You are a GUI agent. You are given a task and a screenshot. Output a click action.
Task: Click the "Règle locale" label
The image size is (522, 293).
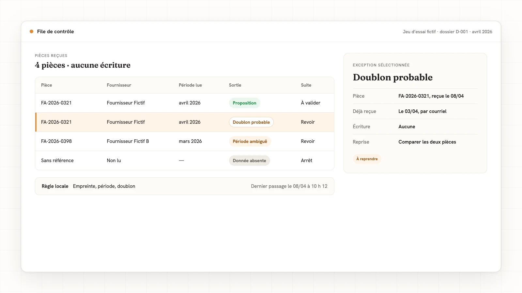pos(55,186)
